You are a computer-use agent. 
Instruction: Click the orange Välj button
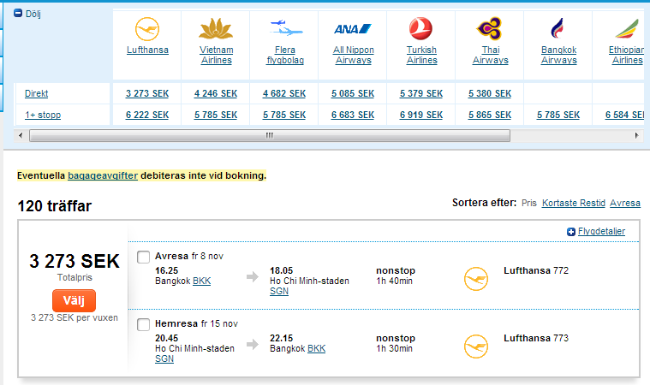[x=74, y=300]
